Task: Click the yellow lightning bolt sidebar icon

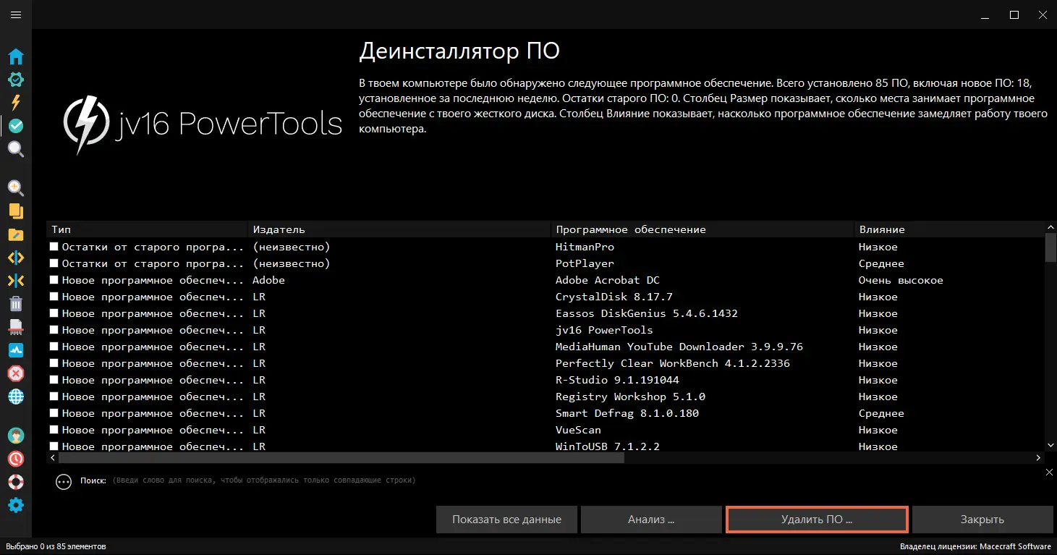Action: click(x=16, y=103)
